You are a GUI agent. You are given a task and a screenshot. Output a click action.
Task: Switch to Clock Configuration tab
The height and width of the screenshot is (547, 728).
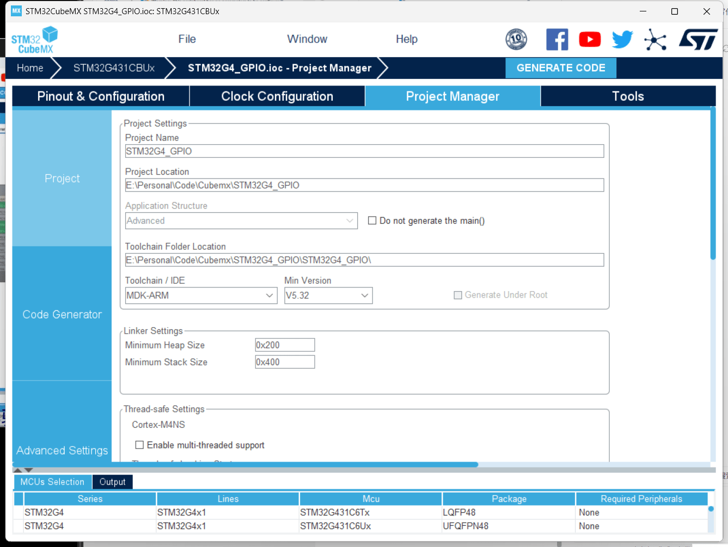[x=277, y=96]
